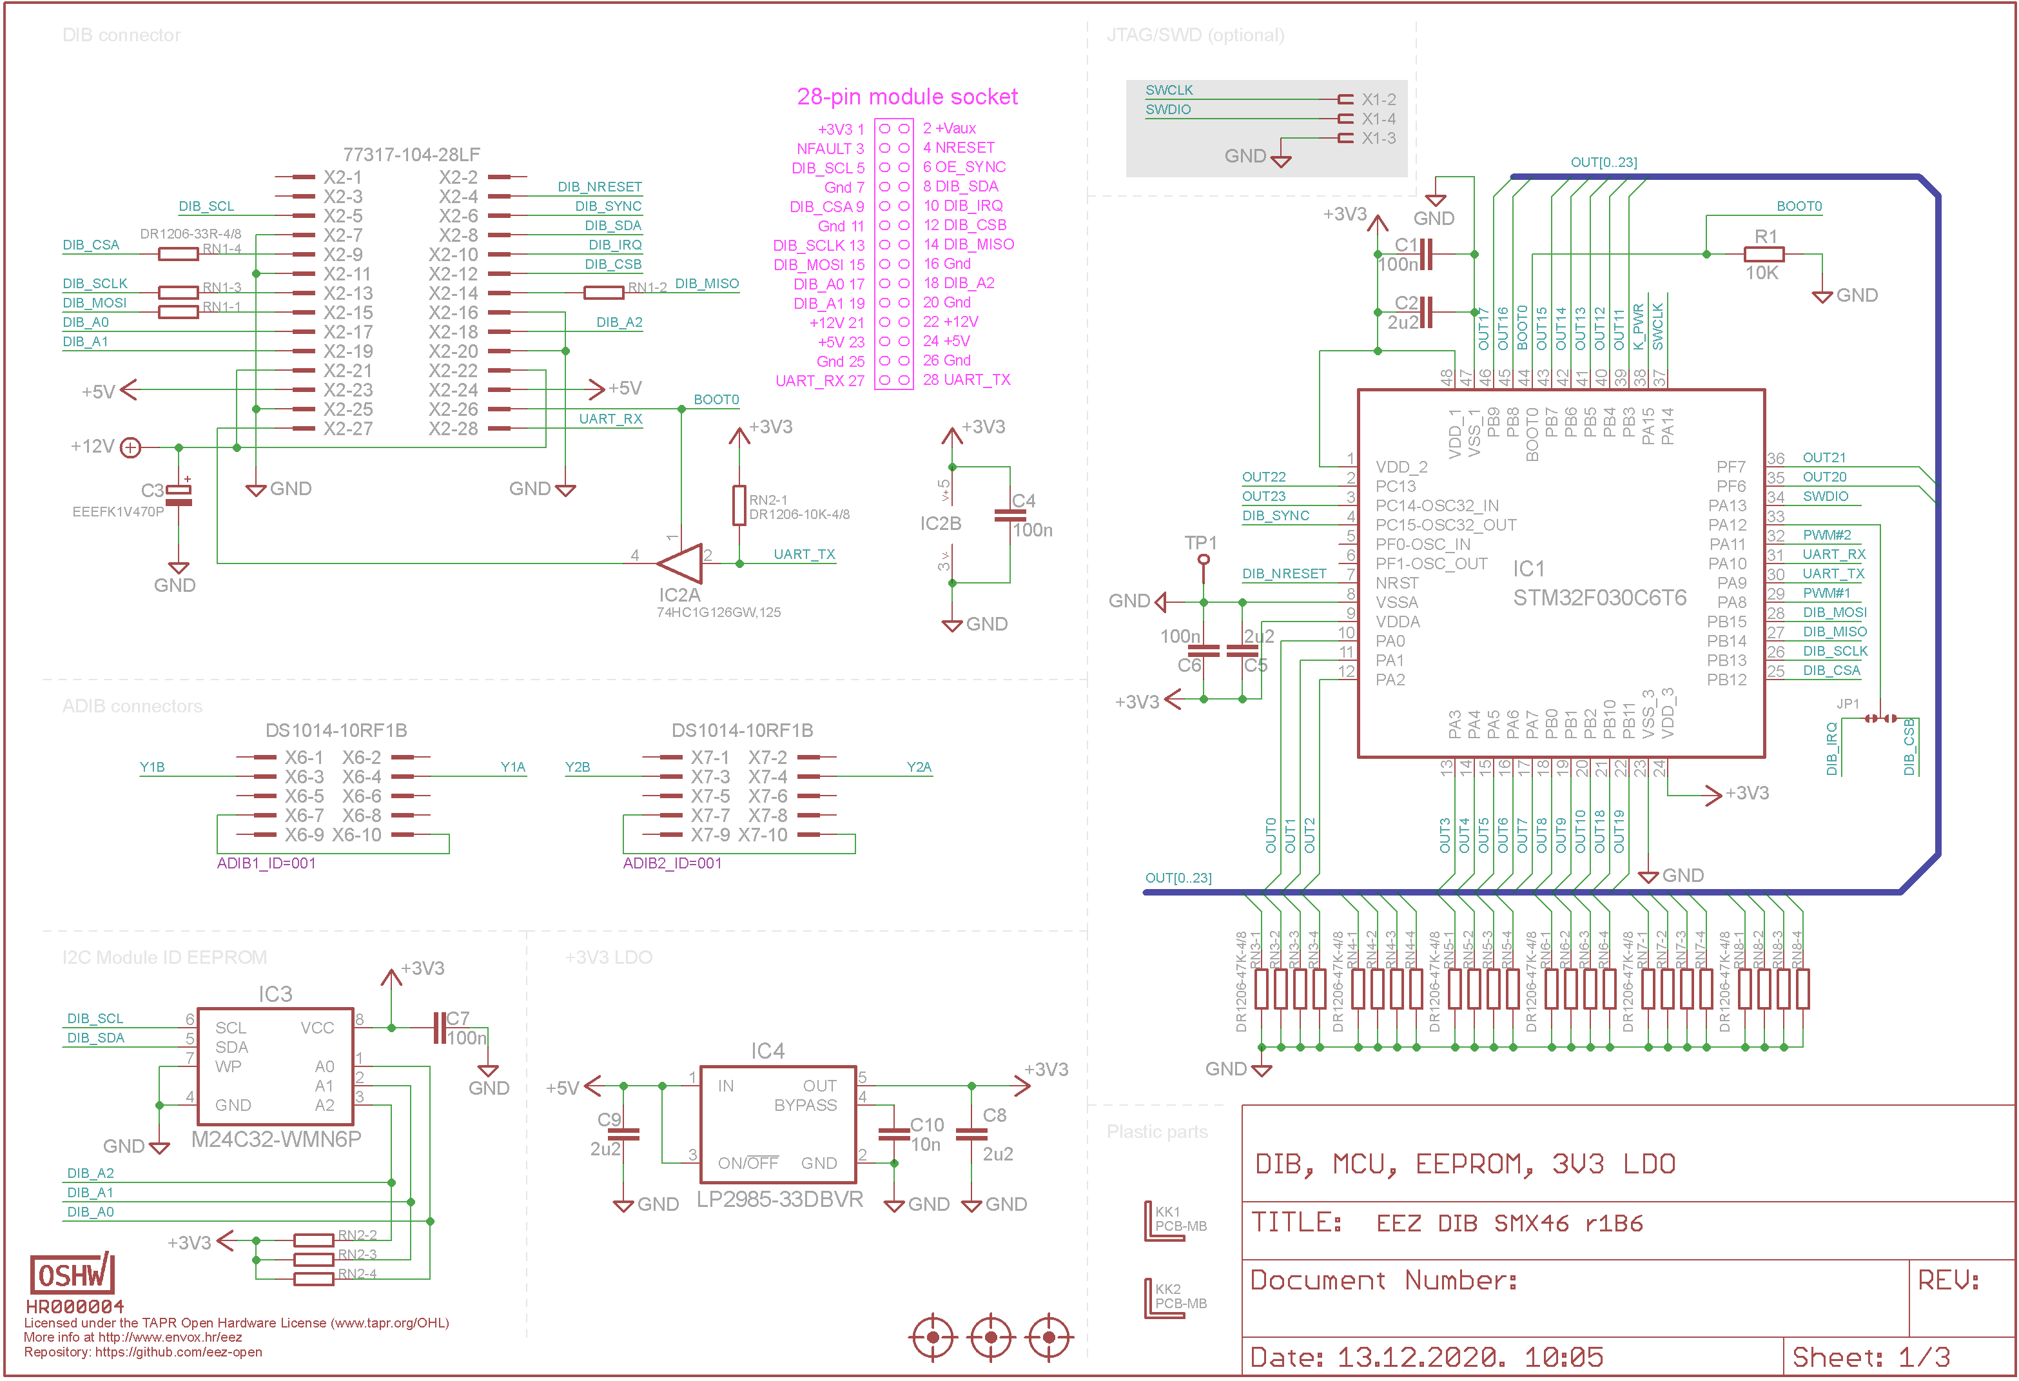Click the RN2-3 resistor symbol
Viewport: 2019px width, 1381px height.
314,1259
